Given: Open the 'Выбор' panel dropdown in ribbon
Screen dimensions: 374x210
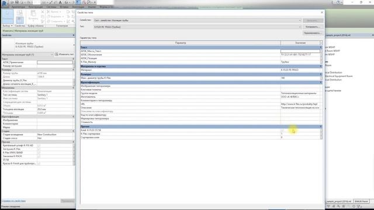Looking at the screenshot, I should pos(8,26).
